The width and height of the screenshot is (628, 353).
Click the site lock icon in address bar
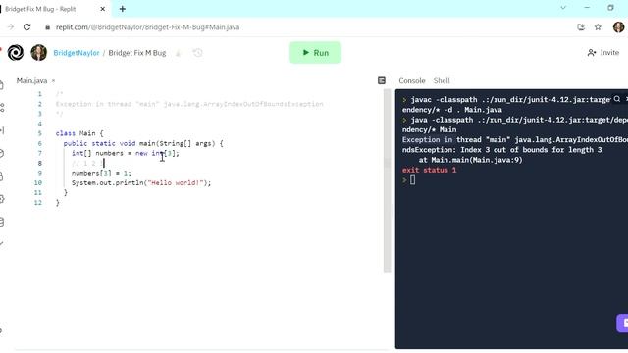point(48,27)
